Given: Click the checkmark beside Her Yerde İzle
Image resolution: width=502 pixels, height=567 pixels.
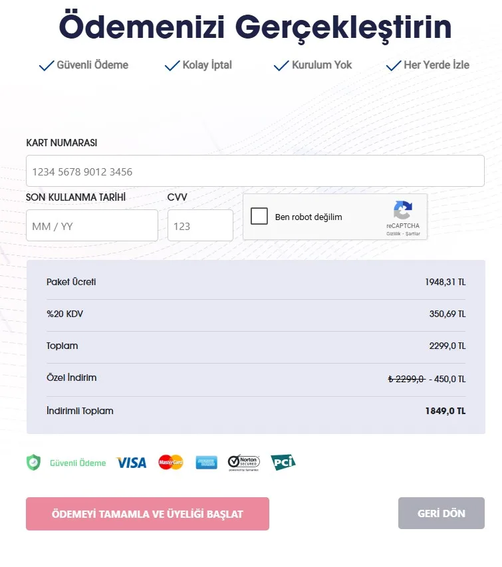Looking at the screenshot, I should [394, 65].
